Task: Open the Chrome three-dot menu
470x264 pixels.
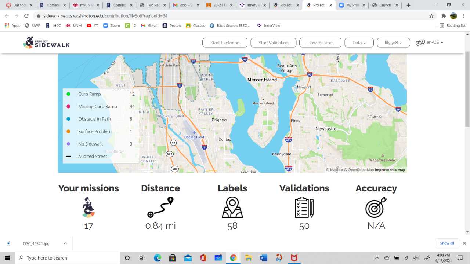Action: (x=463, y=16)
